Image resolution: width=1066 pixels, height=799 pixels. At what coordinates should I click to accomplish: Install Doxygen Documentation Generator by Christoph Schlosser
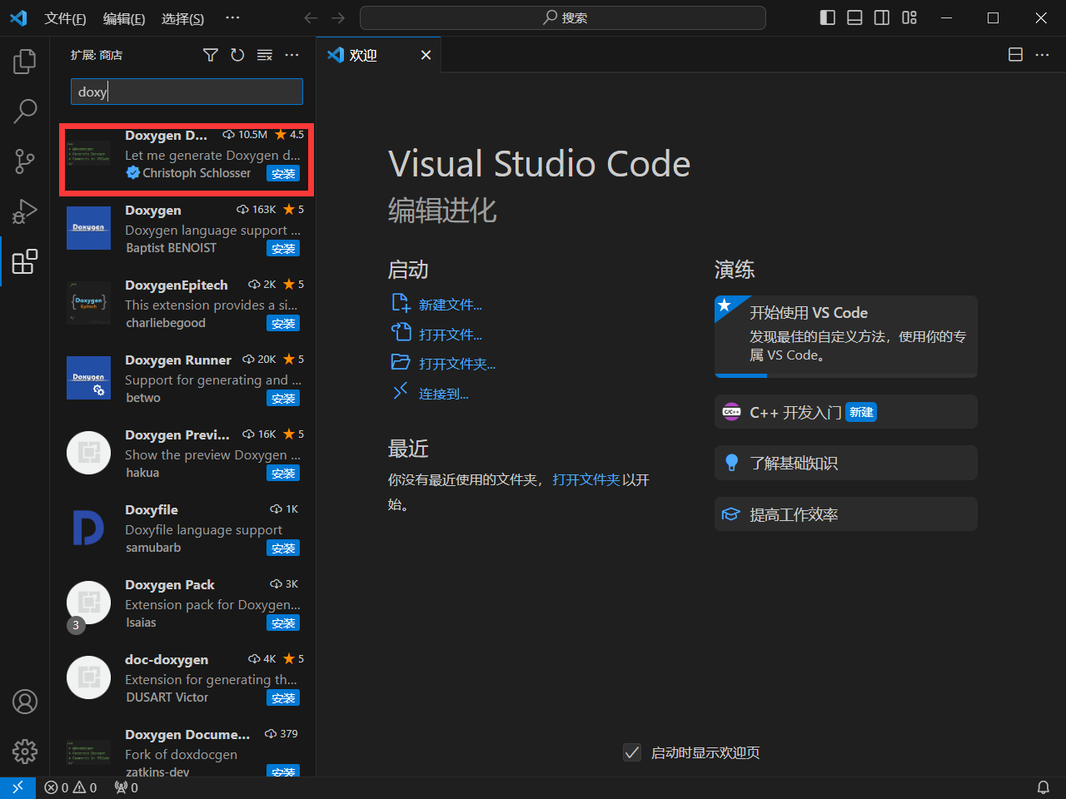[x=283, y=174]
